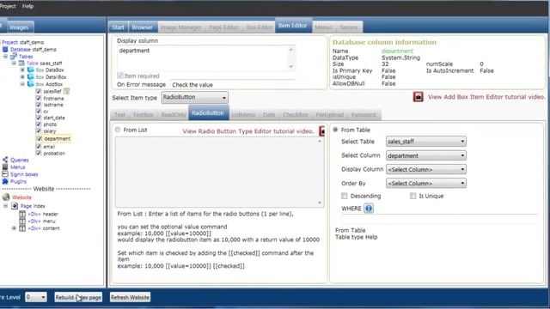This screenshot has height=309, width=550.
Task: Switch to the Item Editor tab
Action: [x=293, y=26]
